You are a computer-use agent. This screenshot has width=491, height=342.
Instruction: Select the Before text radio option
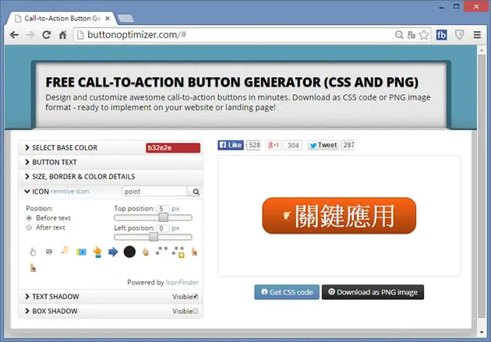(x=29, y=218)
